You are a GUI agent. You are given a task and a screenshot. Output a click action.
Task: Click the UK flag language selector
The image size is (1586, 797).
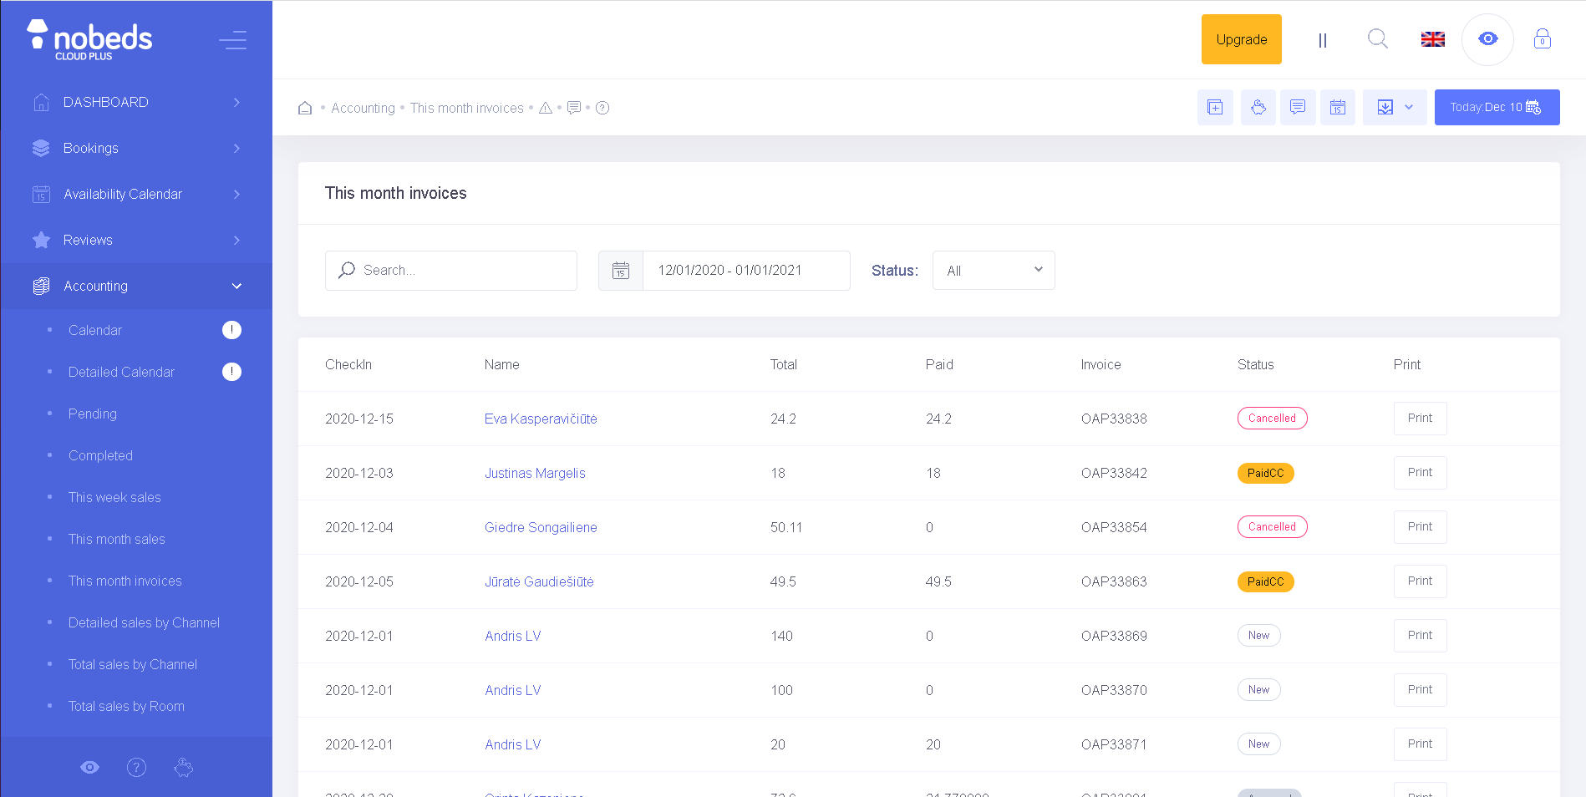(x=1432, y=39)
